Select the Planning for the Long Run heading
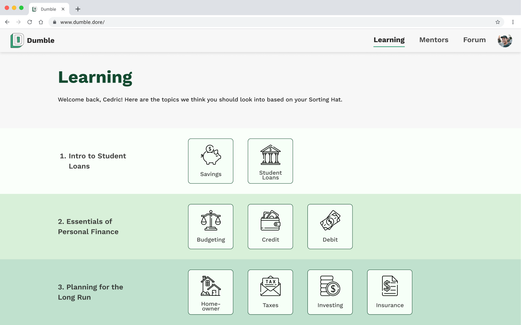 [x=91, y=292]
